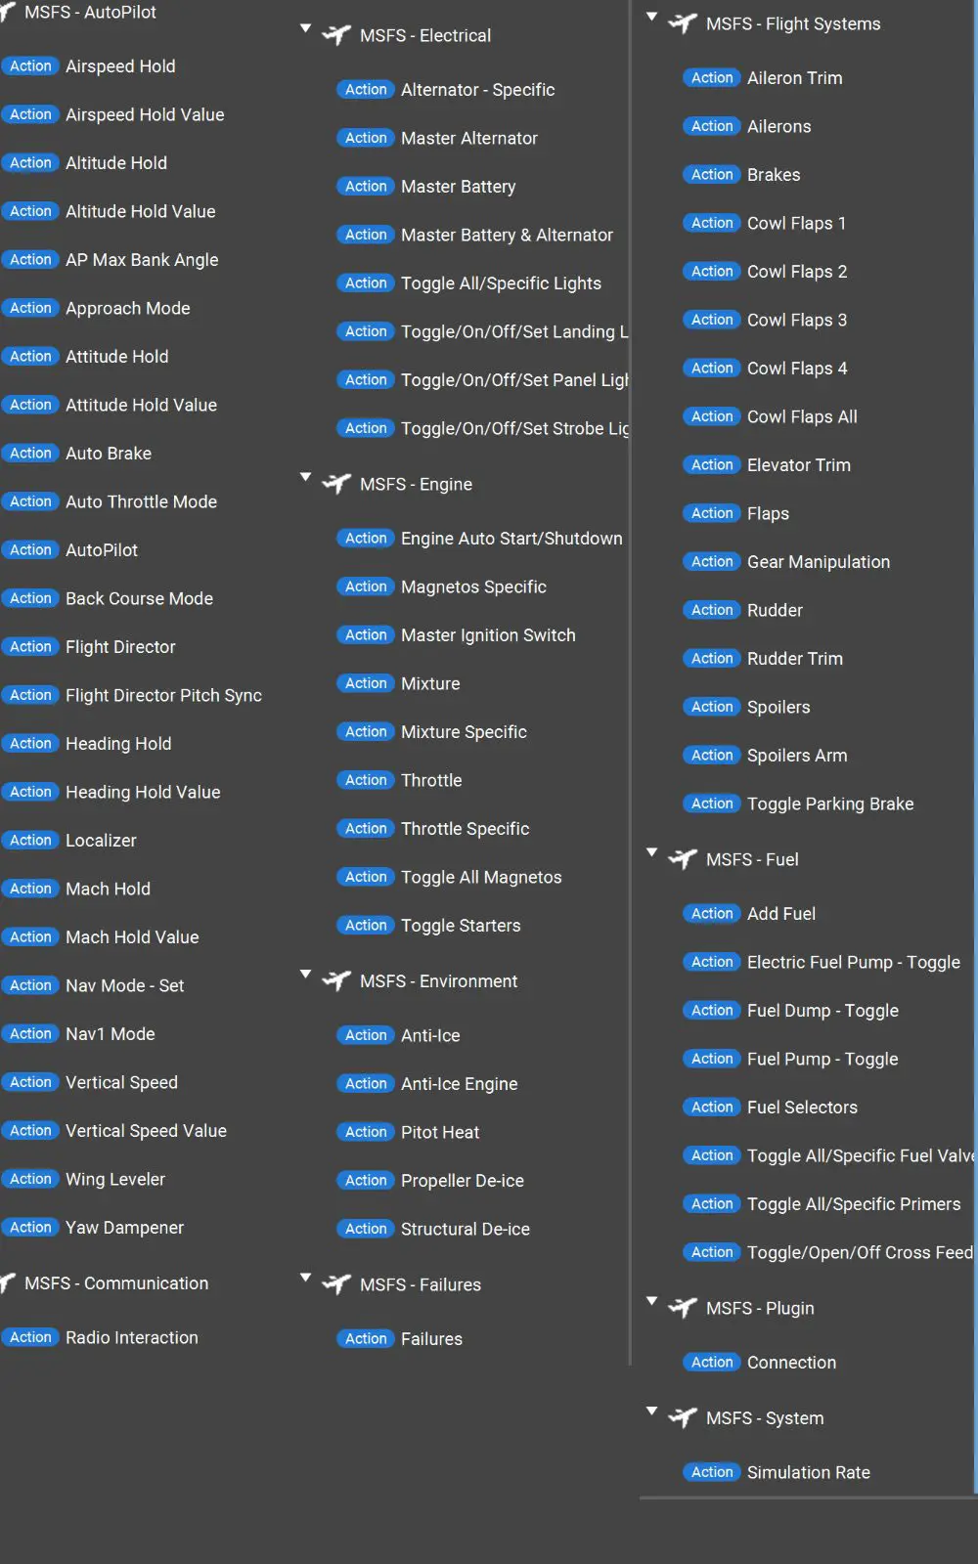Select the Cowl Flaps All action
Screen dimensions: 978x1564
[802, 417]
